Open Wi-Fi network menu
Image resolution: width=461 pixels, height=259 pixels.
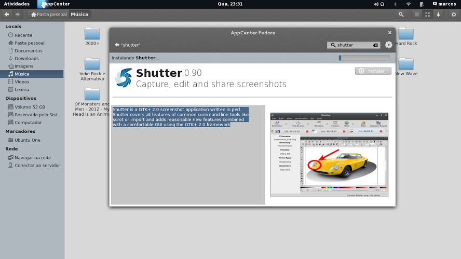tap(409, 4)
